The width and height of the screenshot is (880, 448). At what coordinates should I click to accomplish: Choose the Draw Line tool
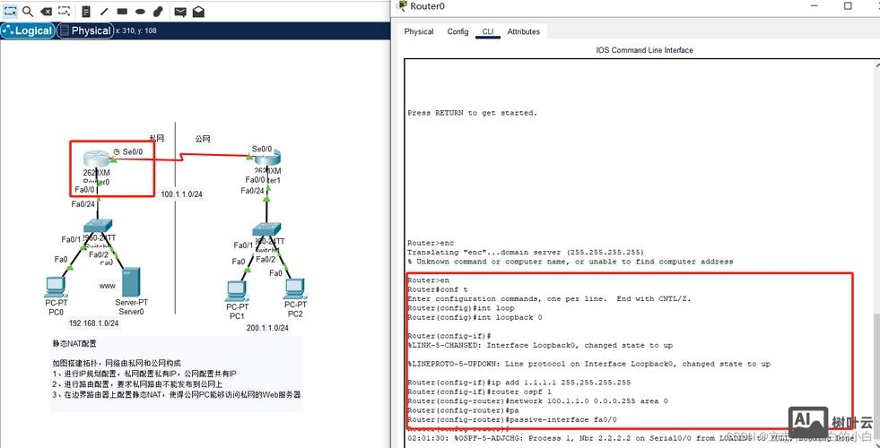104,12
